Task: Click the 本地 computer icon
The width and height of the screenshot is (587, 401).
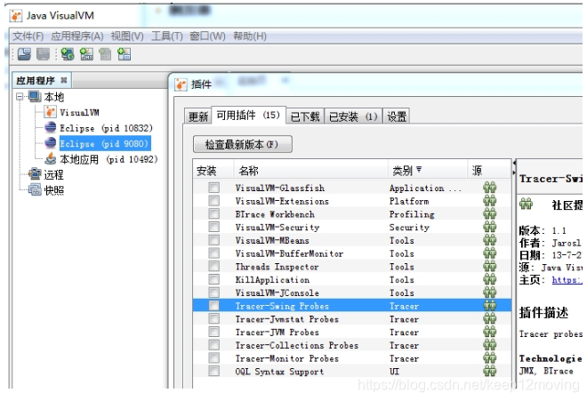Action: (35, 97)
